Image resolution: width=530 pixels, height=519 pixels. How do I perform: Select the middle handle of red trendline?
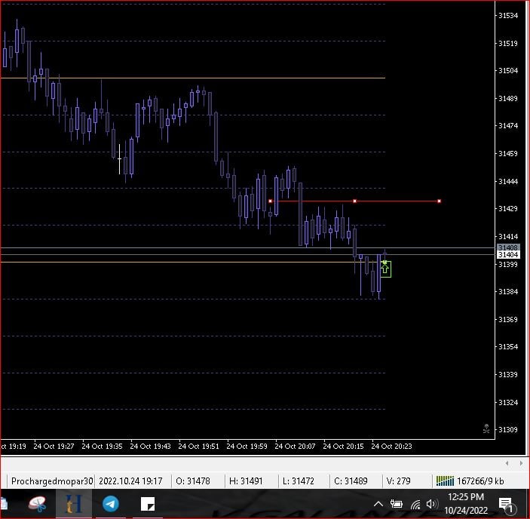pos(354,201)
